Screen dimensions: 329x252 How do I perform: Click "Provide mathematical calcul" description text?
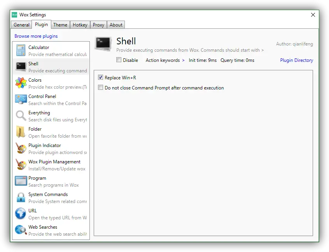(x=58, y=54)
